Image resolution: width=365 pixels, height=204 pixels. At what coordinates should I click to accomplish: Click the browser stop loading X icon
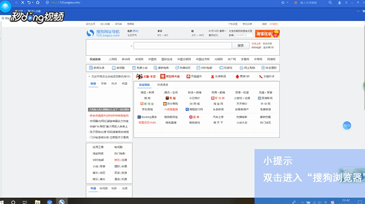tap(23, 3)
